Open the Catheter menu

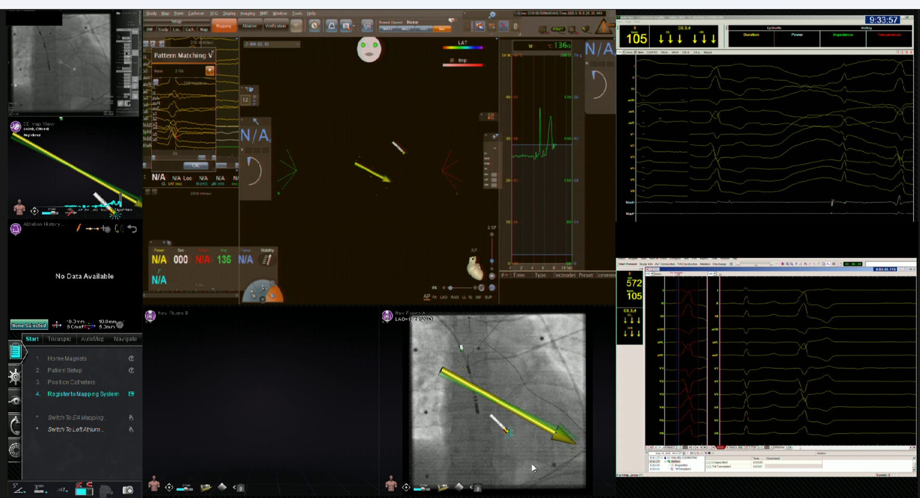(196, 13)
